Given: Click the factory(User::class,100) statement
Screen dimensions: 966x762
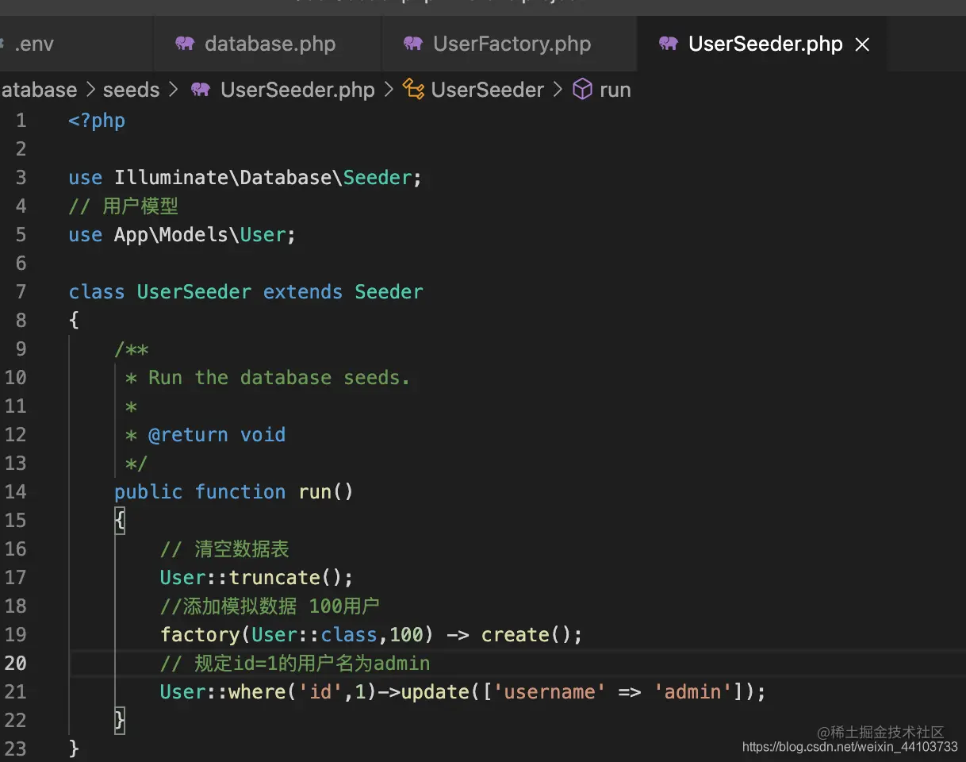Looking at the screenshot, I should (x=371, y=635).
